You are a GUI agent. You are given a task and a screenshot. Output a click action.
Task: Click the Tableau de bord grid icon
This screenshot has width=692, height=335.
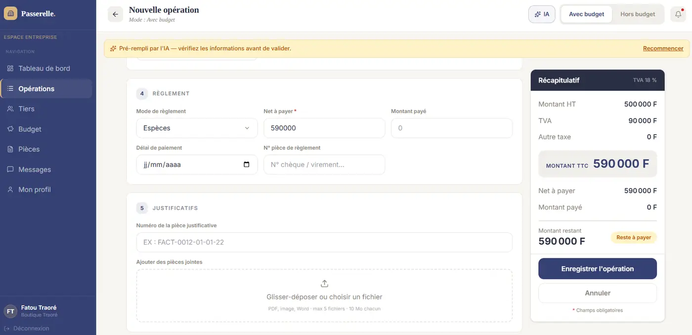[x=10, y=68]
